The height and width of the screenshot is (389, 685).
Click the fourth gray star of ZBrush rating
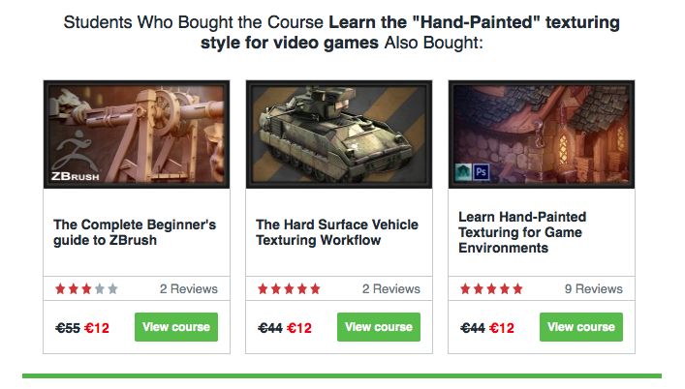tap(100, 288)
